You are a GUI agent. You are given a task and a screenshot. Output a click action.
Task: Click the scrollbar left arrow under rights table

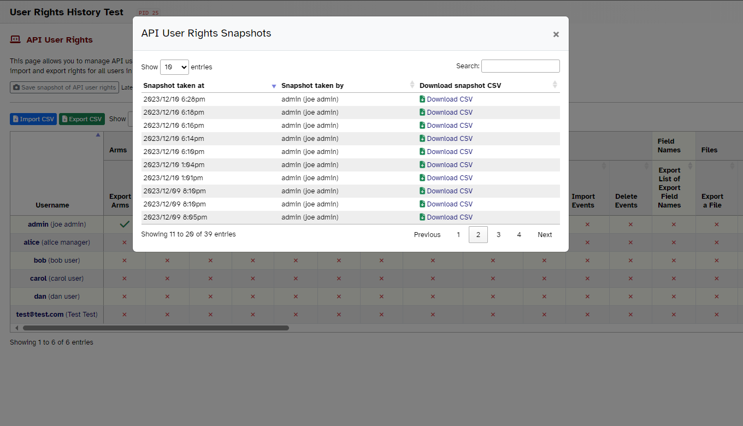click(x=16, y=328)
